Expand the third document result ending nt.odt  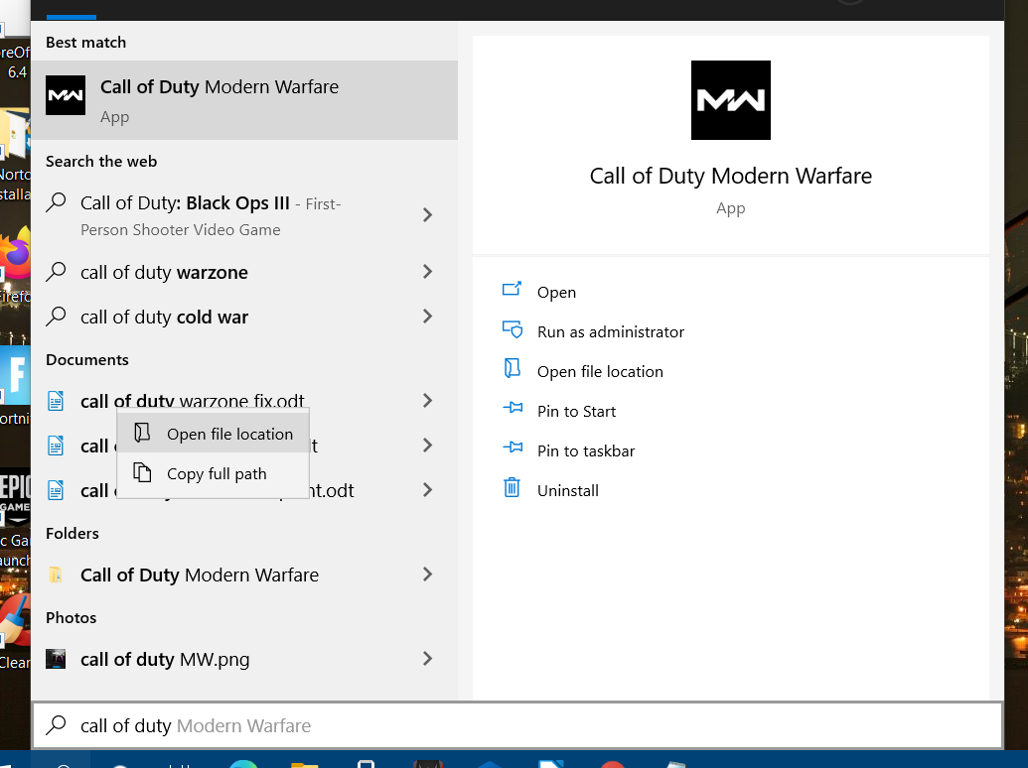click(x=427, y=490)
